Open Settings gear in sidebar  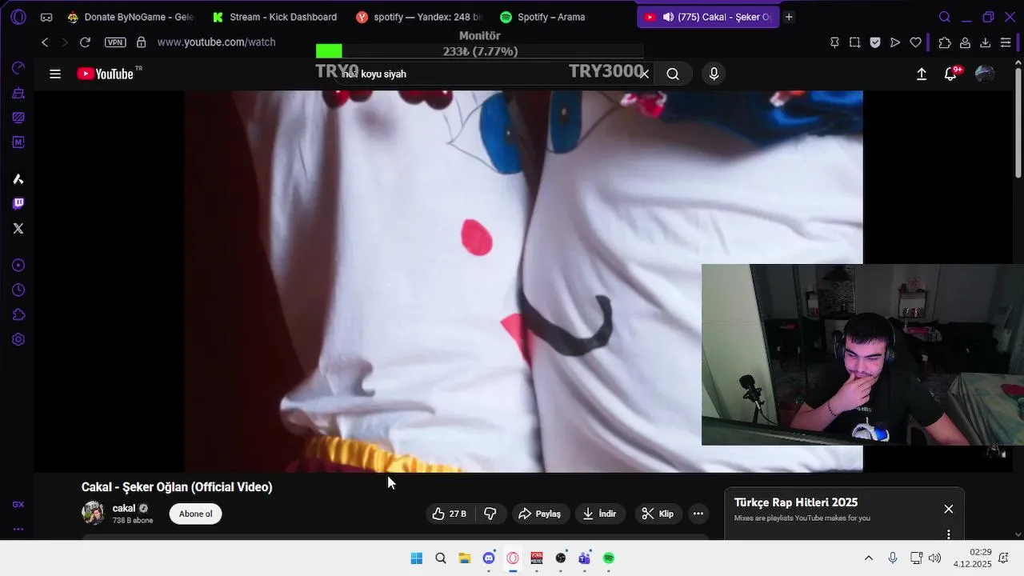point(18,340)
